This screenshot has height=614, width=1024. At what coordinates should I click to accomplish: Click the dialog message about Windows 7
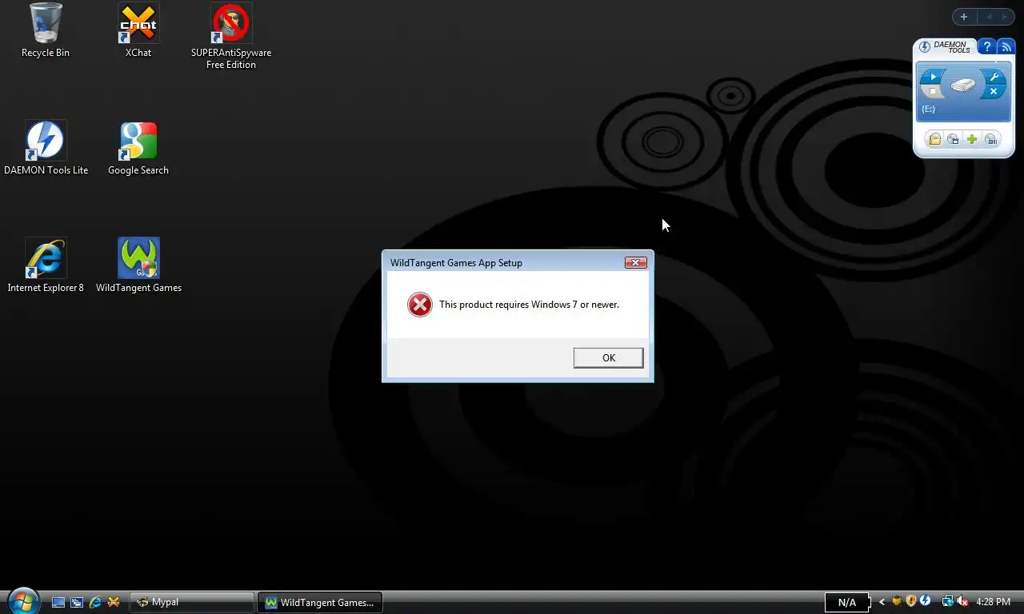pyautogui.click(x=529, y=305)
